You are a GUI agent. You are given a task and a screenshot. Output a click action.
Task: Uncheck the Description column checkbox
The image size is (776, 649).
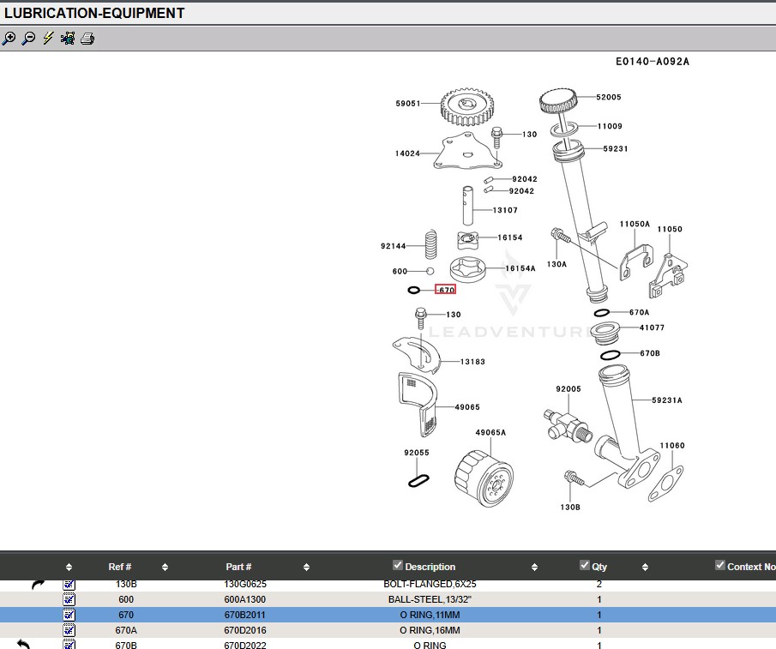[398, 565]
